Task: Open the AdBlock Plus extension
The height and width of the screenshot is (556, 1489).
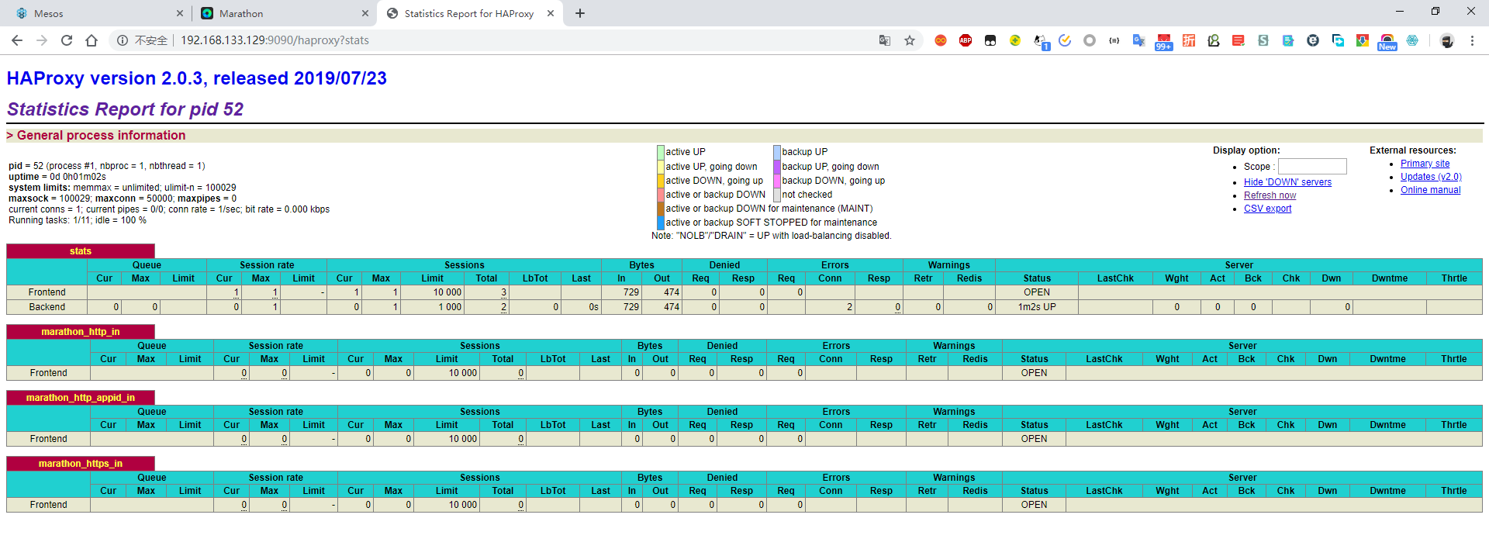Action: click(966, 40)
